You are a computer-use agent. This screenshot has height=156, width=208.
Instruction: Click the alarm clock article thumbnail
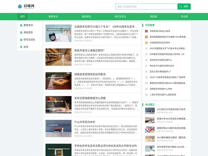[58, 33]
